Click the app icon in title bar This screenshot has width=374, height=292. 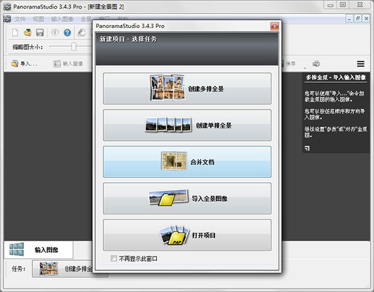pyautogui.click(x=7, y=7)
